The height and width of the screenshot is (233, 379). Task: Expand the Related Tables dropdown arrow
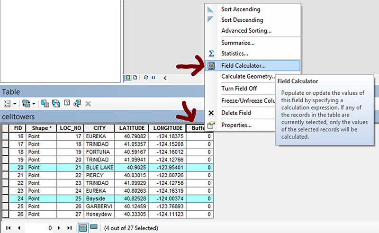(x=34, y=103)
